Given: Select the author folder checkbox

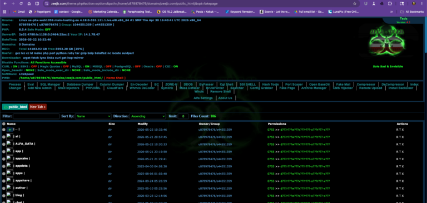Looking at the screenshot, I should (x=4, y=189).
